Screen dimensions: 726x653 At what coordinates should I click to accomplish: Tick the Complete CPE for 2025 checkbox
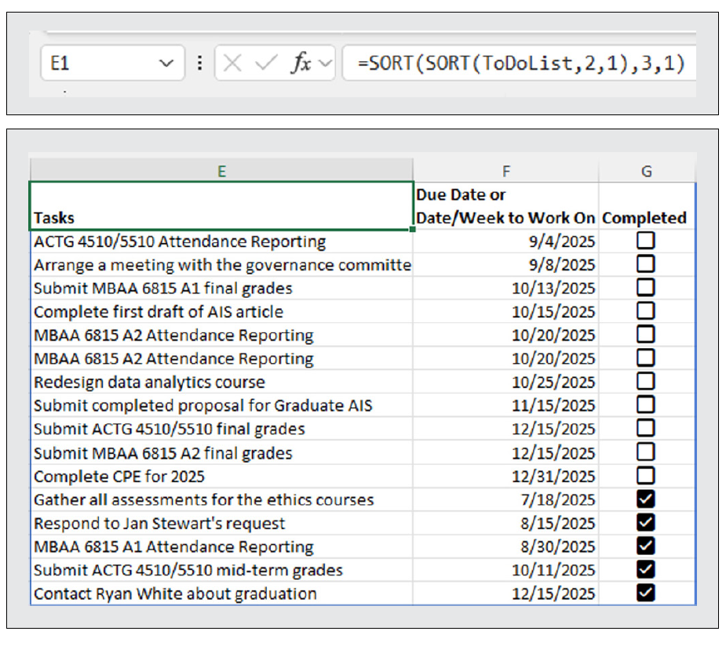point(645,476)
